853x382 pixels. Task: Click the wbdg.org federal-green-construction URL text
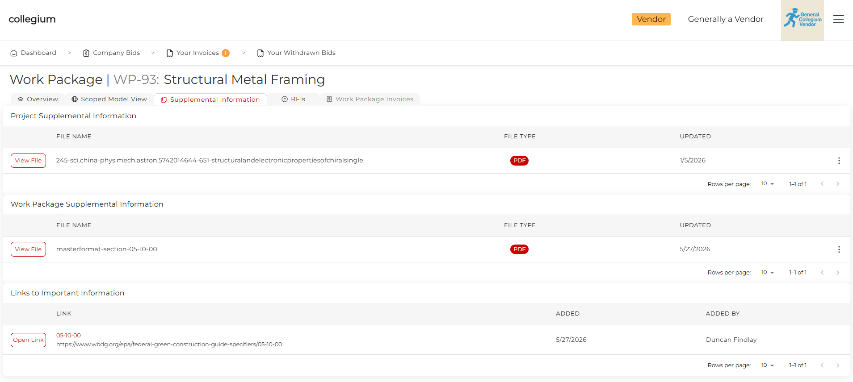tap(169, 345)
